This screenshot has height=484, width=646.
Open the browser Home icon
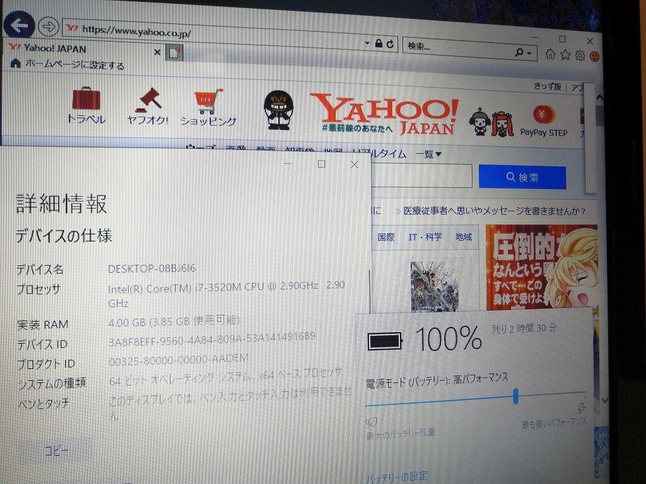pyautogui.click(x=550, y=54)
